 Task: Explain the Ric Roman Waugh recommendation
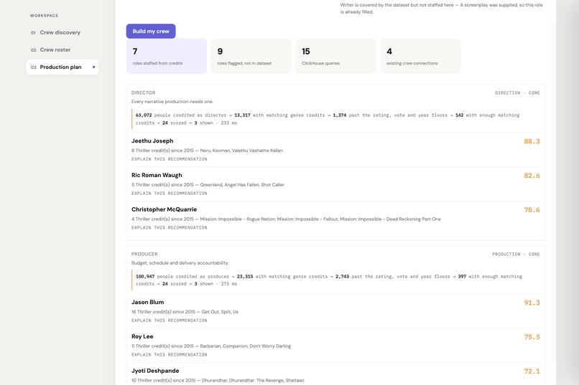coord(169,194)
